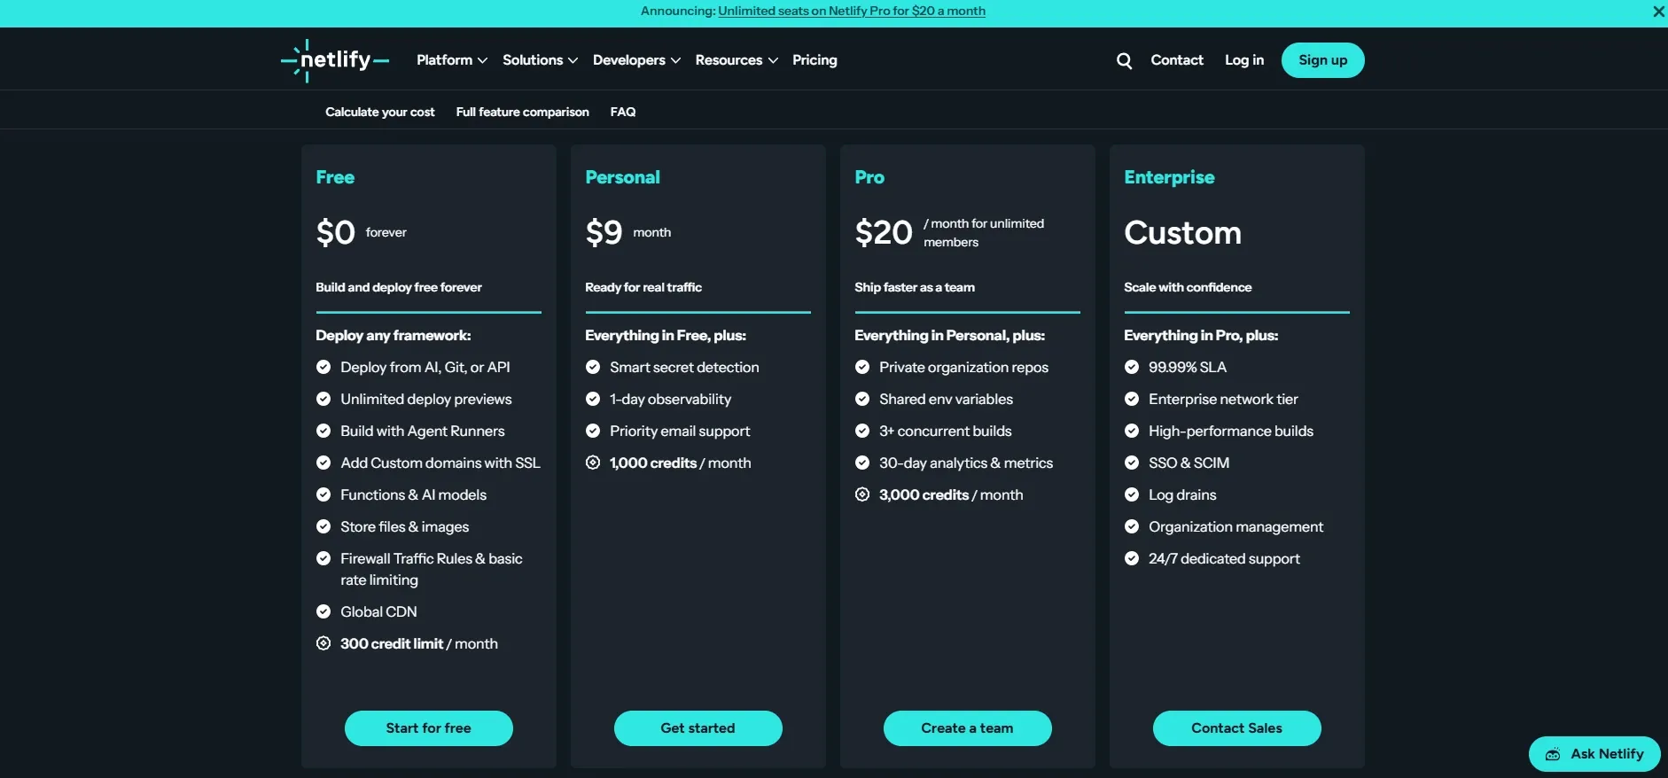Click '30-day analytics & metrics' text
Screen dimensions: 1668x778
click(966, 463)
